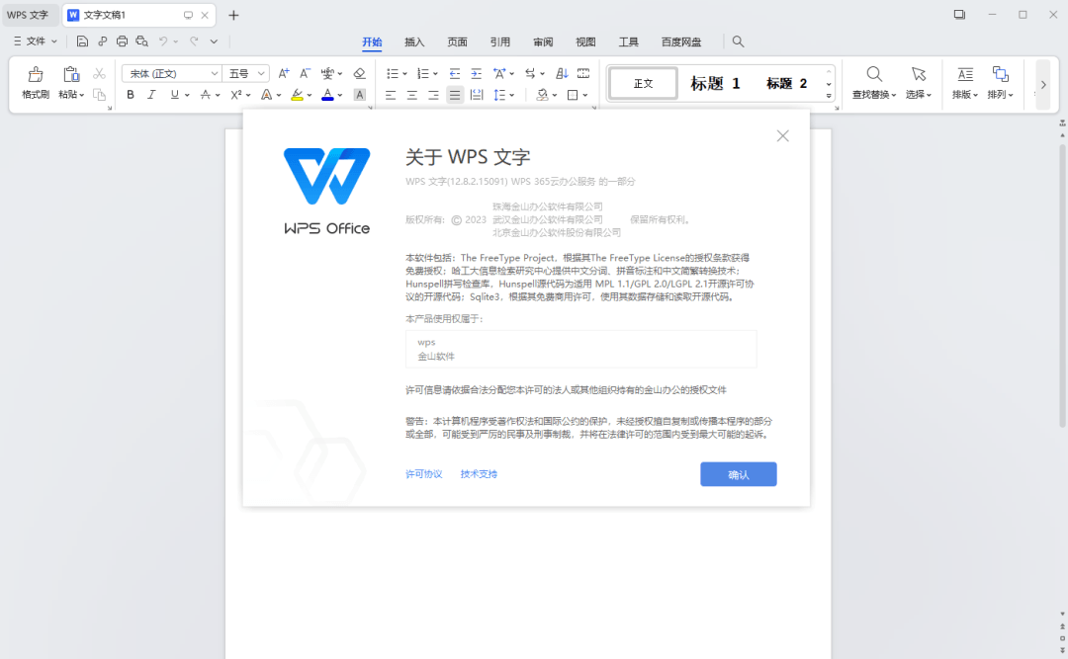Viewport: 1068px width, 659px height.
Task: Open Find and Replace magnifier icon
Action: point(874,73)
